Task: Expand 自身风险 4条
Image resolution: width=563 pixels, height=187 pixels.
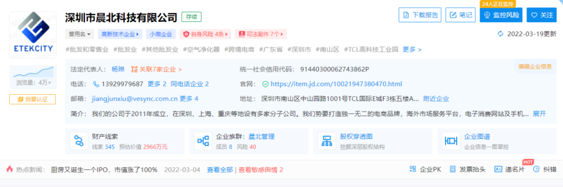Action: click(x=205, y=34)
